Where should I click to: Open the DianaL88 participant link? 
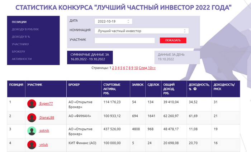point(47,118)
